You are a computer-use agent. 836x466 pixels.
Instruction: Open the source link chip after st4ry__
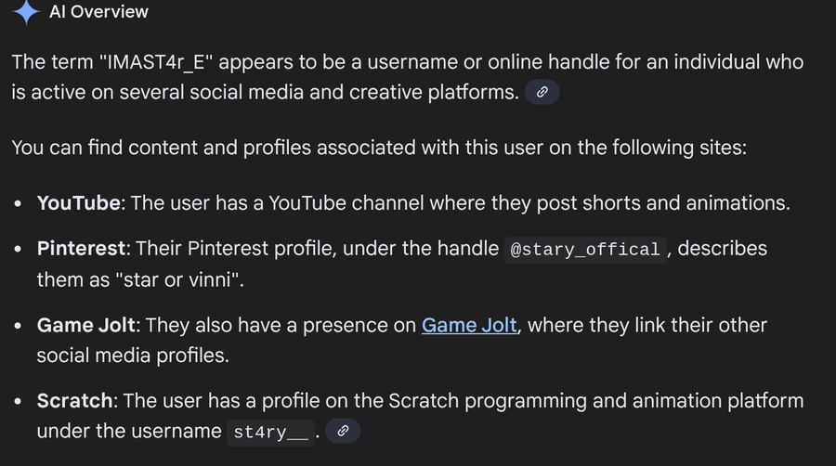(343, 431)
